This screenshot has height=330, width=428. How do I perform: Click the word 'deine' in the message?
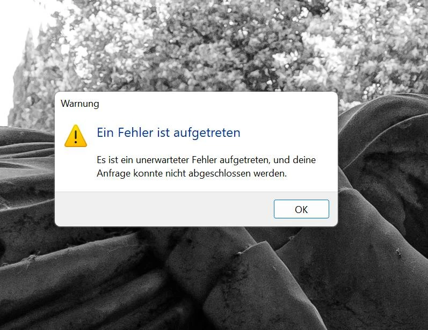click(304, 160)
